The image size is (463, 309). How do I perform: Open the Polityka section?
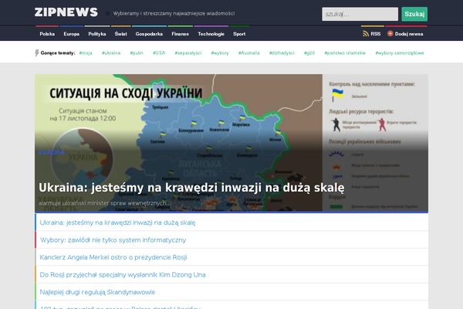[97, 34]
